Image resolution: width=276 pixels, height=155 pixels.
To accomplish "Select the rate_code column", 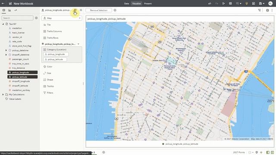I will tap(17, 41).
